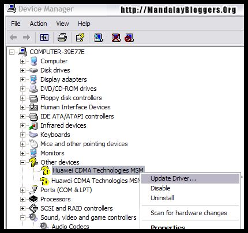This screenshot has width=248, height=233.
Task: Expand the Ports (COM & LPT) node
Action: coord(22,190)
